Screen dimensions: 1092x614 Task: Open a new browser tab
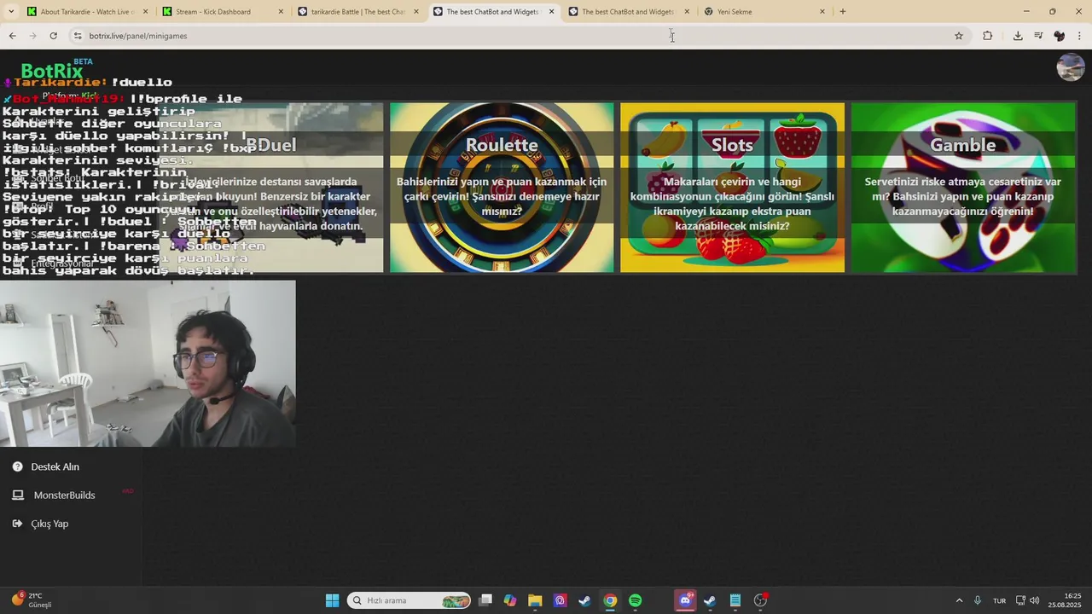[843, 12]
